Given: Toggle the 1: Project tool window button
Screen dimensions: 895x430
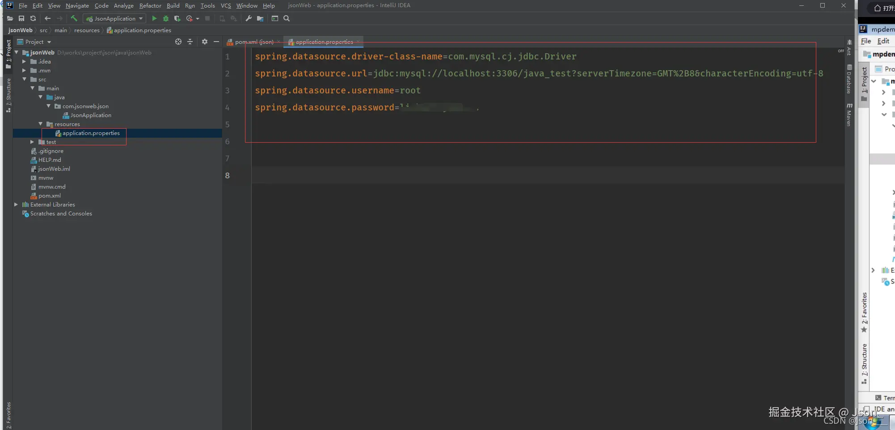Looking at the screenshot, I should click(8, 54).
